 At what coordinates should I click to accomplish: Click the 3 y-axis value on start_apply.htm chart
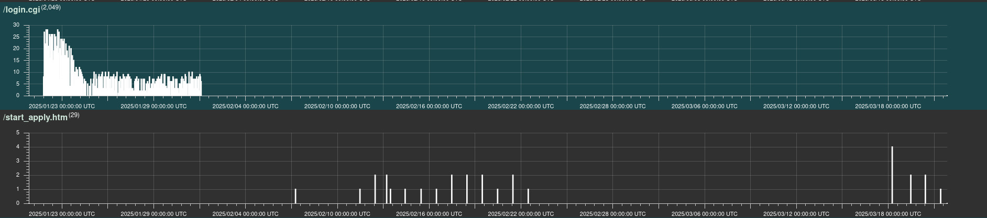[18, 161]
